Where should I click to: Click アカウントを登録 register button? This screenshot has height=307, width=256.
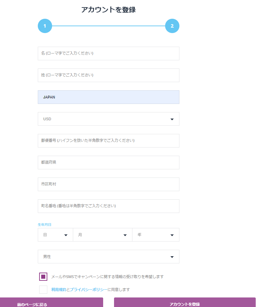[x=185, y=303]
